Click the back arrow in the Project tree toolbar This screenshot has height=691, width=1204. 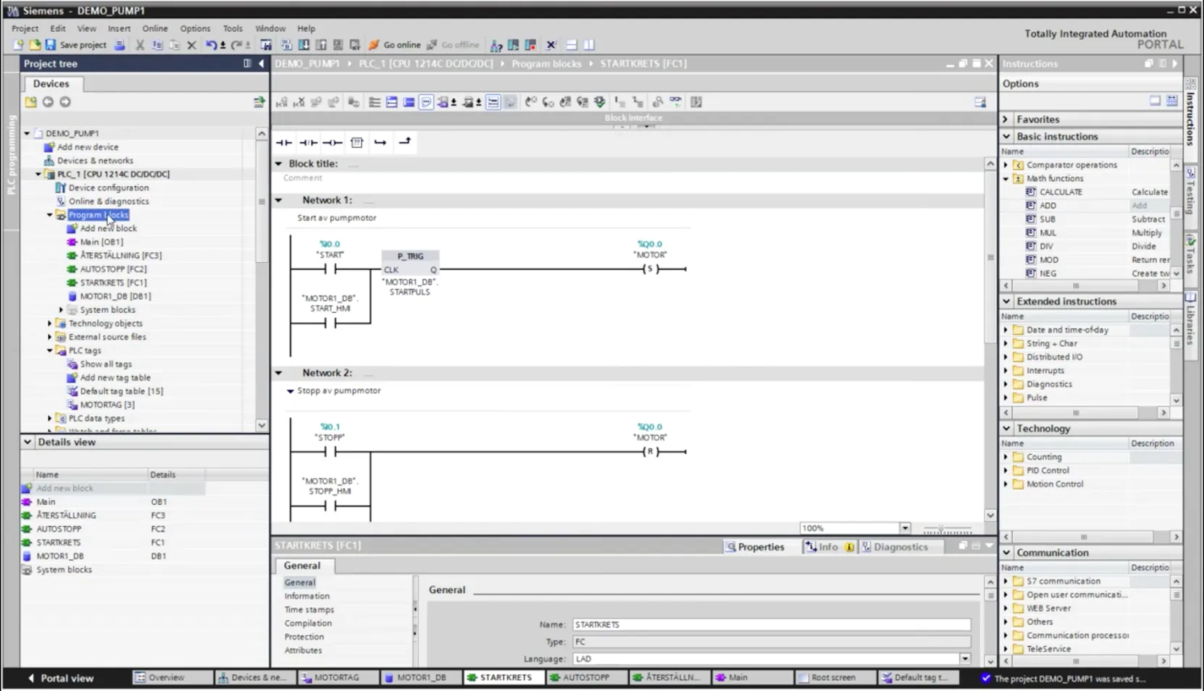coord(48,102)
